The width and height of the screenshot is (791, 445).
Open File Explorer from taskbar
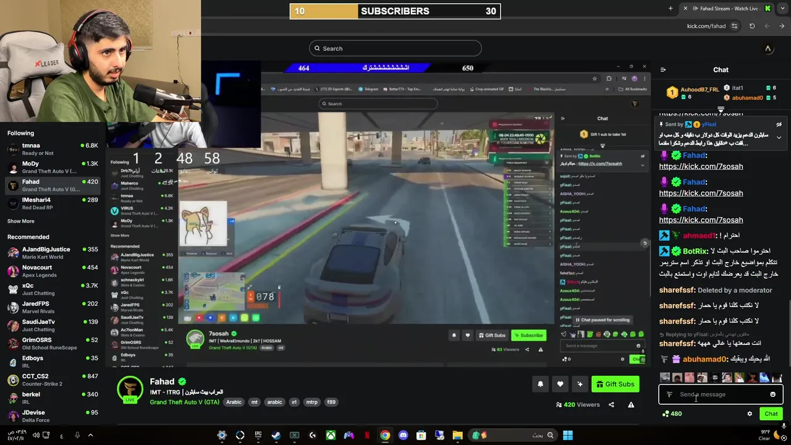[458, 435]
